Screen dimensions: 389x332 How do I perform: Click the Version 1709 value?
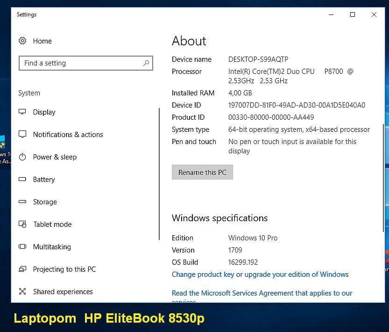[235, 250]
